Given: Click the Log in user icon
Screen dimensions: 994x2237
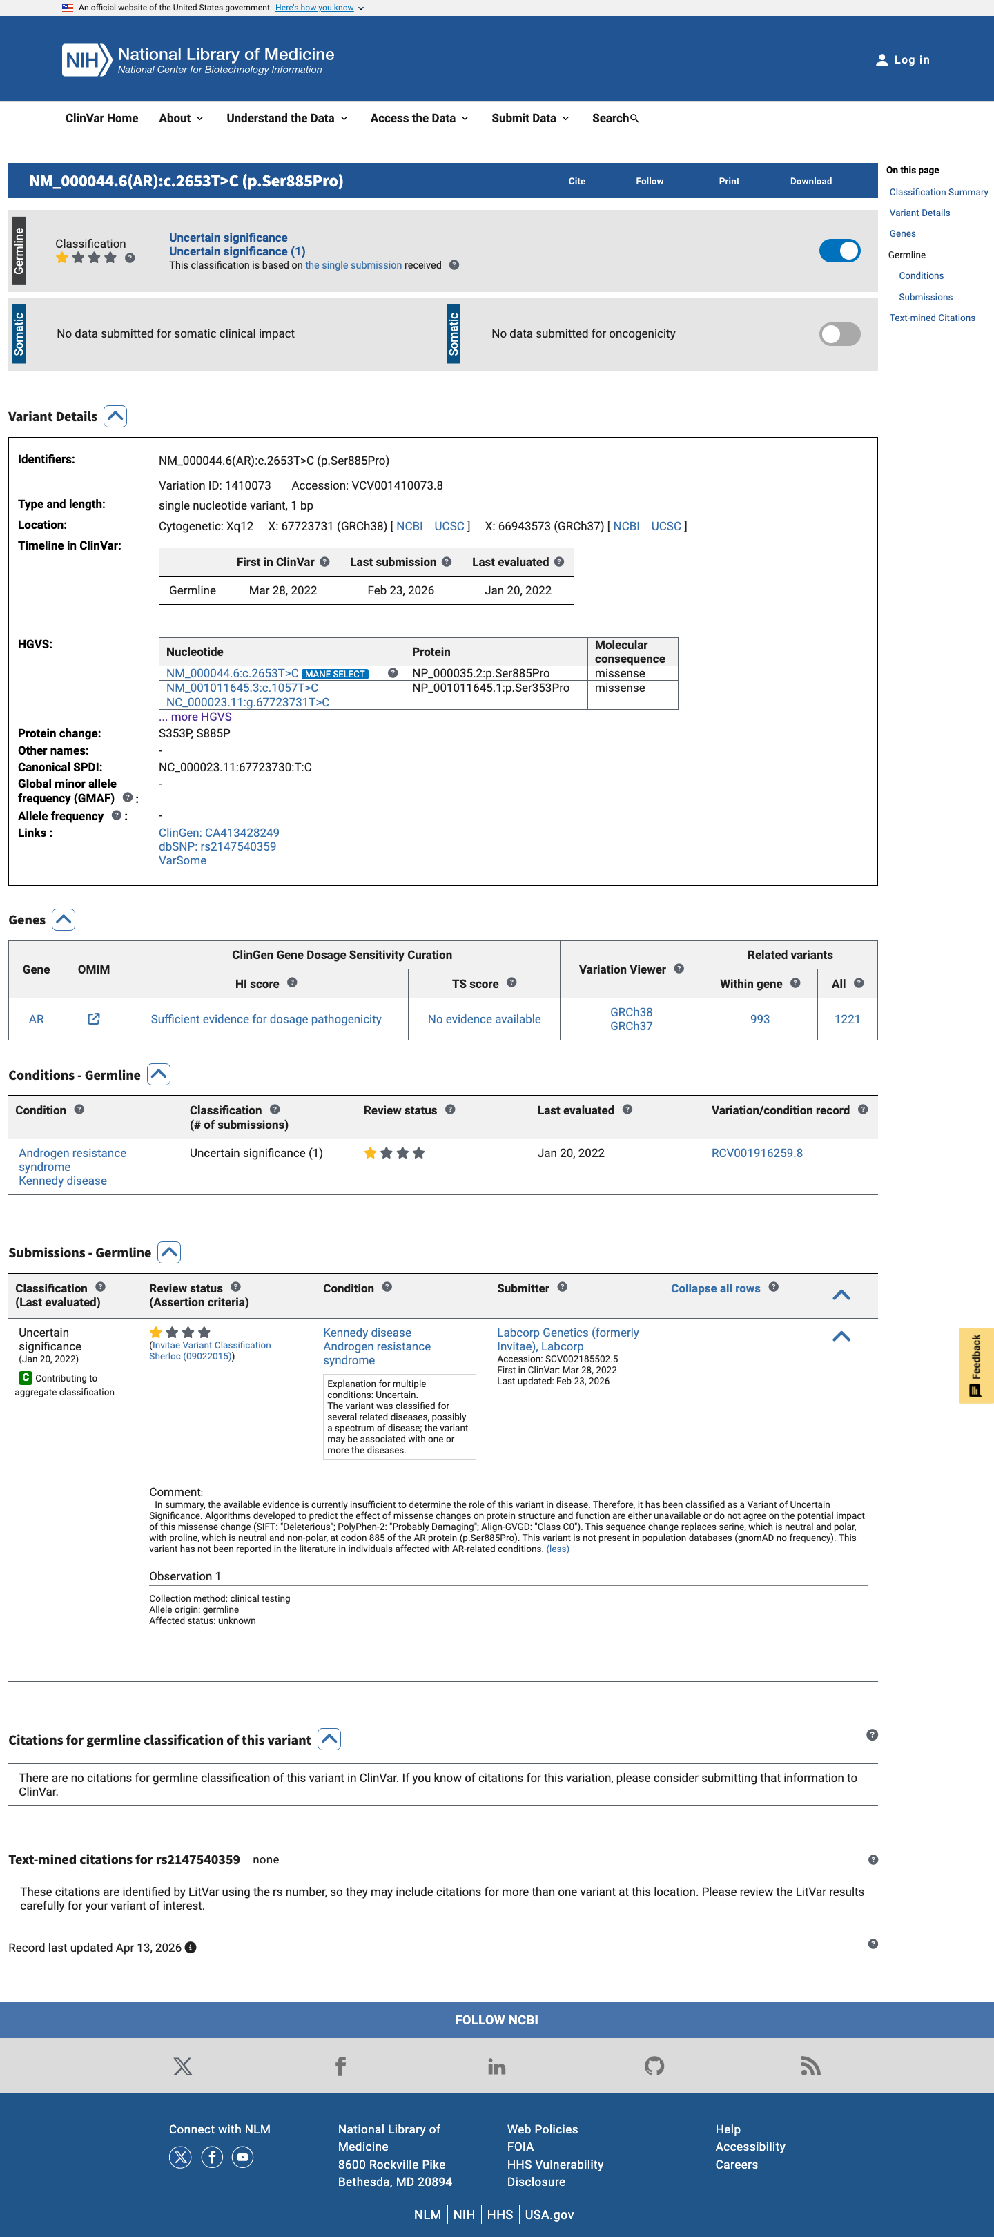Looking at the screenshot, I should click(x=881, y=60).
